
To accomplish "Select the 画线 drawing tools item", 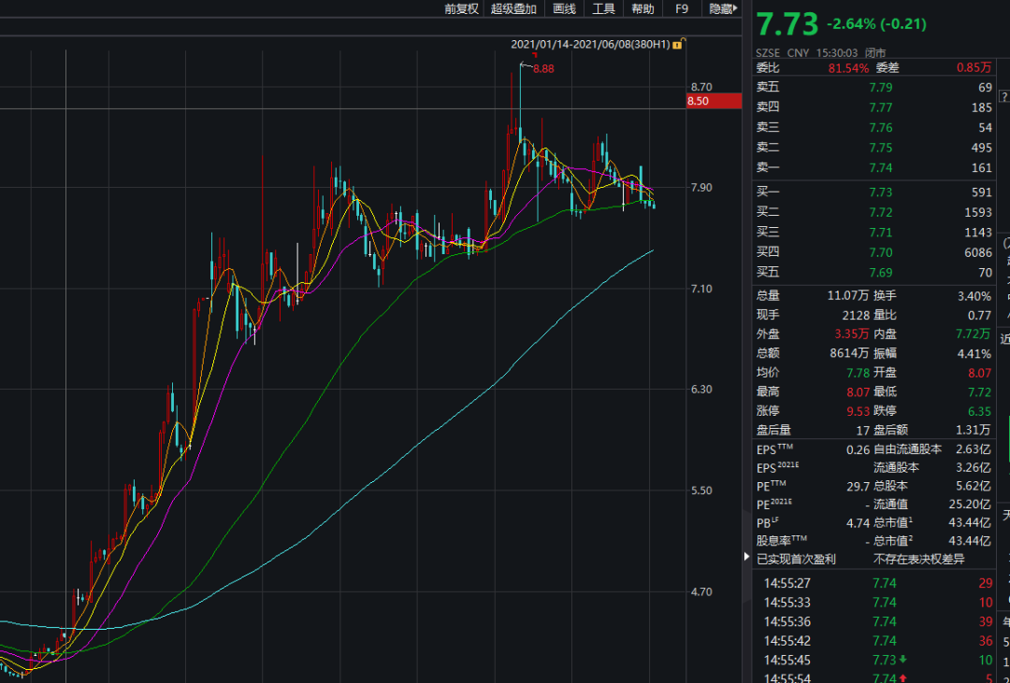I will [x=564, y=8].
